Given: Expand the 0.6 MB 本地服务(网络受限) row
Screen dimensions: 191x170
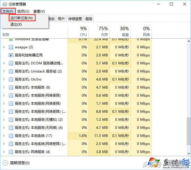Looking at the screenshot, I should 4,95.
